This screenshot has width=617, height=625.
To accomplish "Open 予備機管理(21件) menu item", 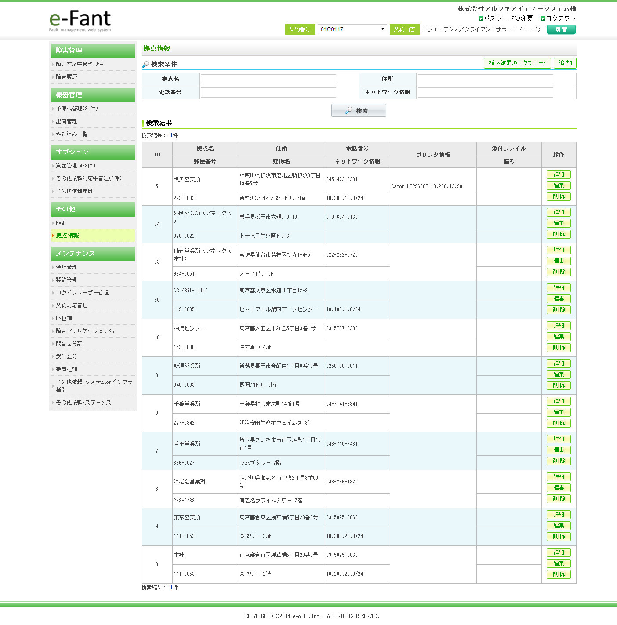I will pos(77,109).
